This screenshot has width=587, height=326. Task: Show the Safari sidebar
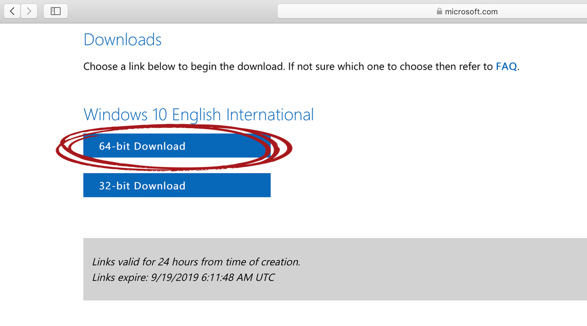pyautogui.click(x=55, y=11)
